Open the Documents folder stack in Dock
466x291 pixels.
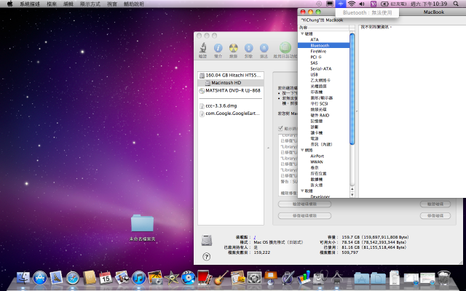(x=378, y=279)
